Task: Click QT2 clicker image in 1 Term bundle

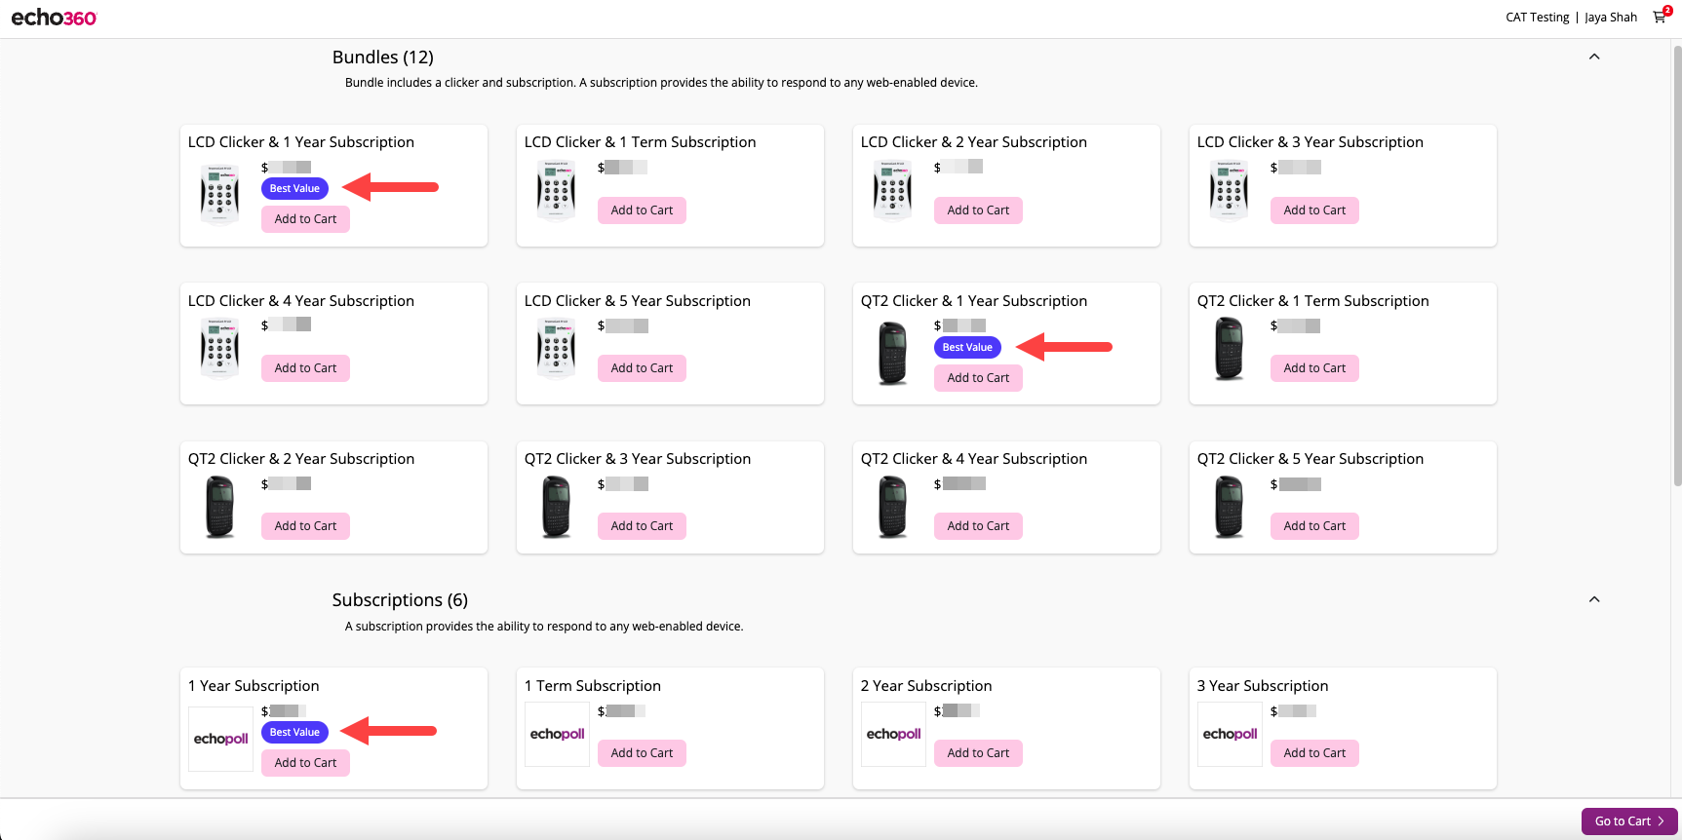Action: pyautogui.click(x=1230, y=348)
